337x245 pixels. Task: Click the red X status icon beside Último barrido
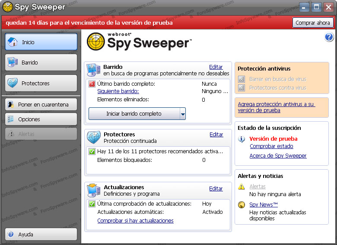tap(92, 84)
